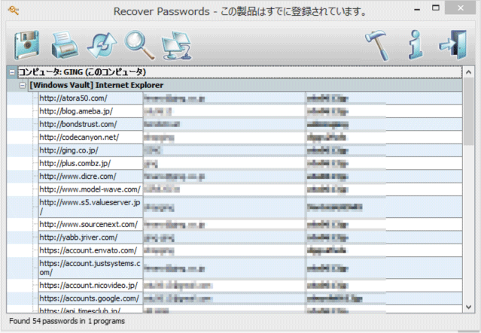Select the http://www.dicre.com/ entry
The width and height of the screenshot is (481, 333).
[90, 177]
